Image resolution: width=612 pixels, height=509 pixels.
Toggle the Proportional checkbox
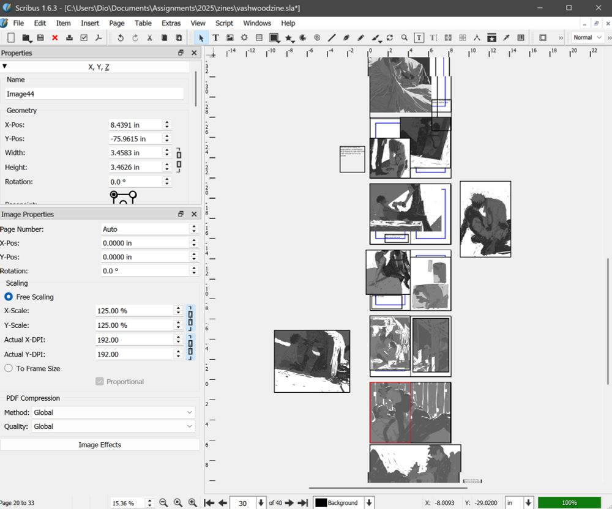click(100, 382)
